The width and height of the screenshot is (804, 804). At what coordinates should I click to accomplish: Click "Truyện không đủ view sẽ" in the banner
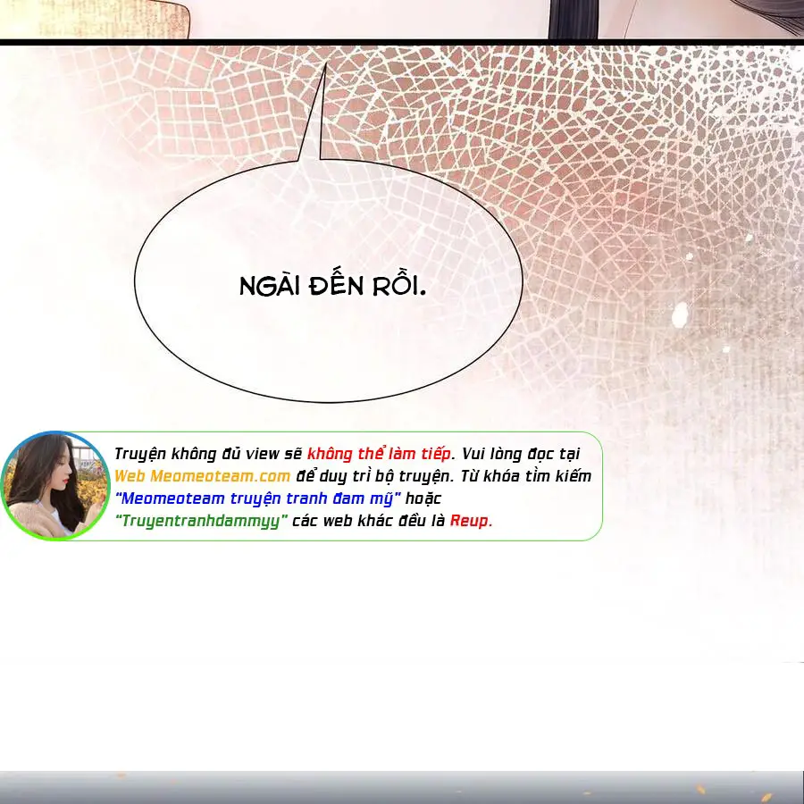click(x=208, y=454)
